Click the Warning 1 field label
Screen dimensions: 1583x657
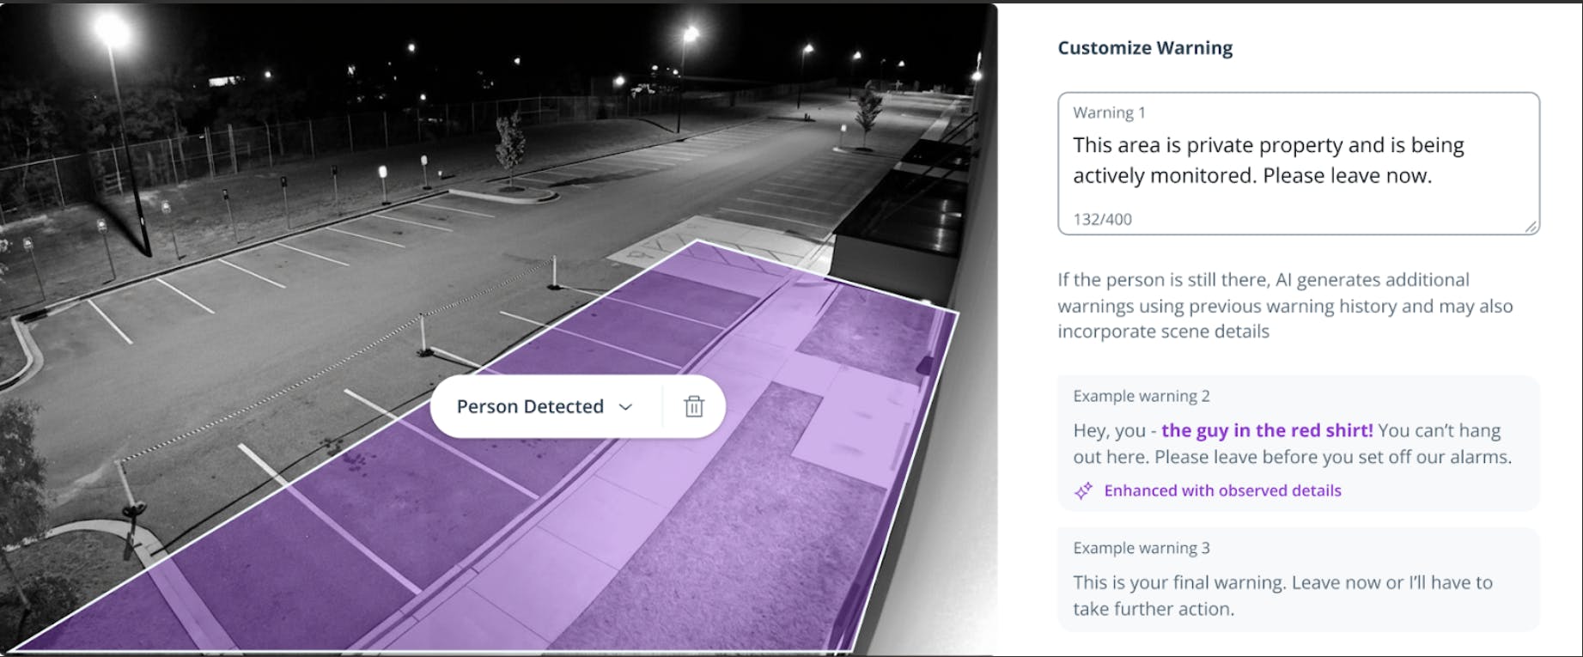(x=1109, y=113)
